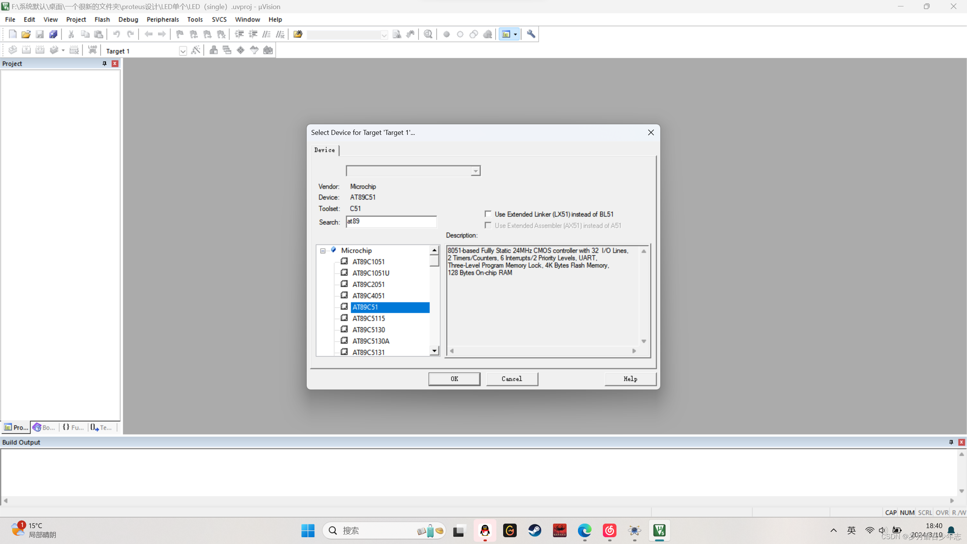Click the Manage Project Items icon
967x544 pixels.
point(213,50)
